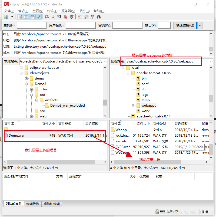Open the 服务器(S) menu
Viewport: 216px width, 217px height.
(x=68, y=11)
